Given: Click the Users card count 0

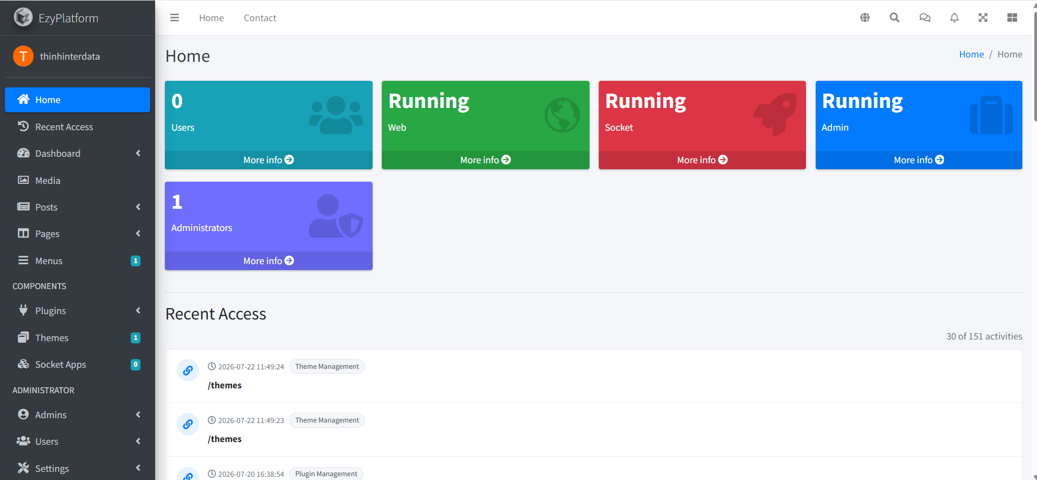Looking at the screenshot, I should click(177, 101).
